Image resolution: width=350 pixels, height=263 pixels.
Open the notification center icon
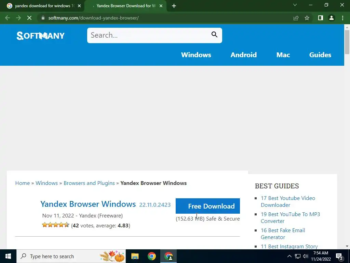(339, 256)
